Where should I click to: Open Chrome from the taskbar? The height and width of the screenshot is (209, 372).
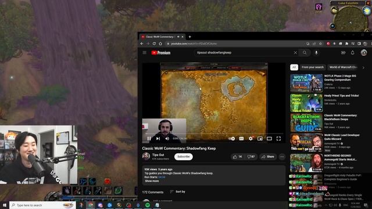click(91, 205)
